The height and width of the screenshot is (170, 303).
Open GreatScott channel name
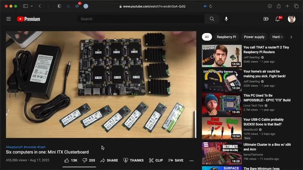point(250,129)
